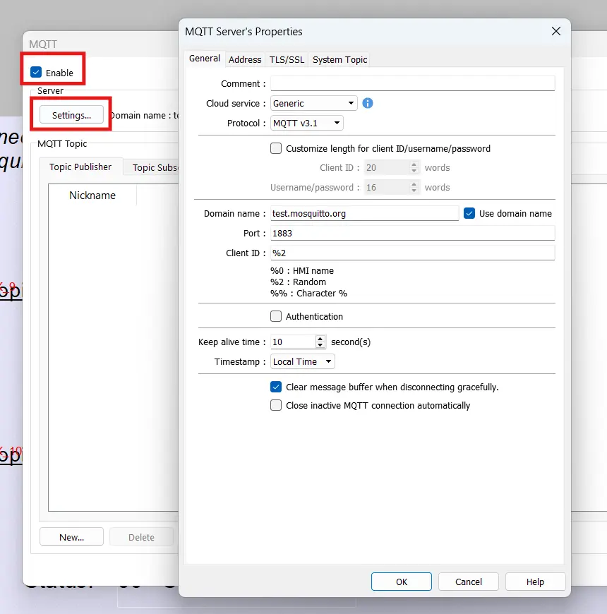607x614 pixels.
Task: Switch to the Address tab
Action: click(244, 59)
